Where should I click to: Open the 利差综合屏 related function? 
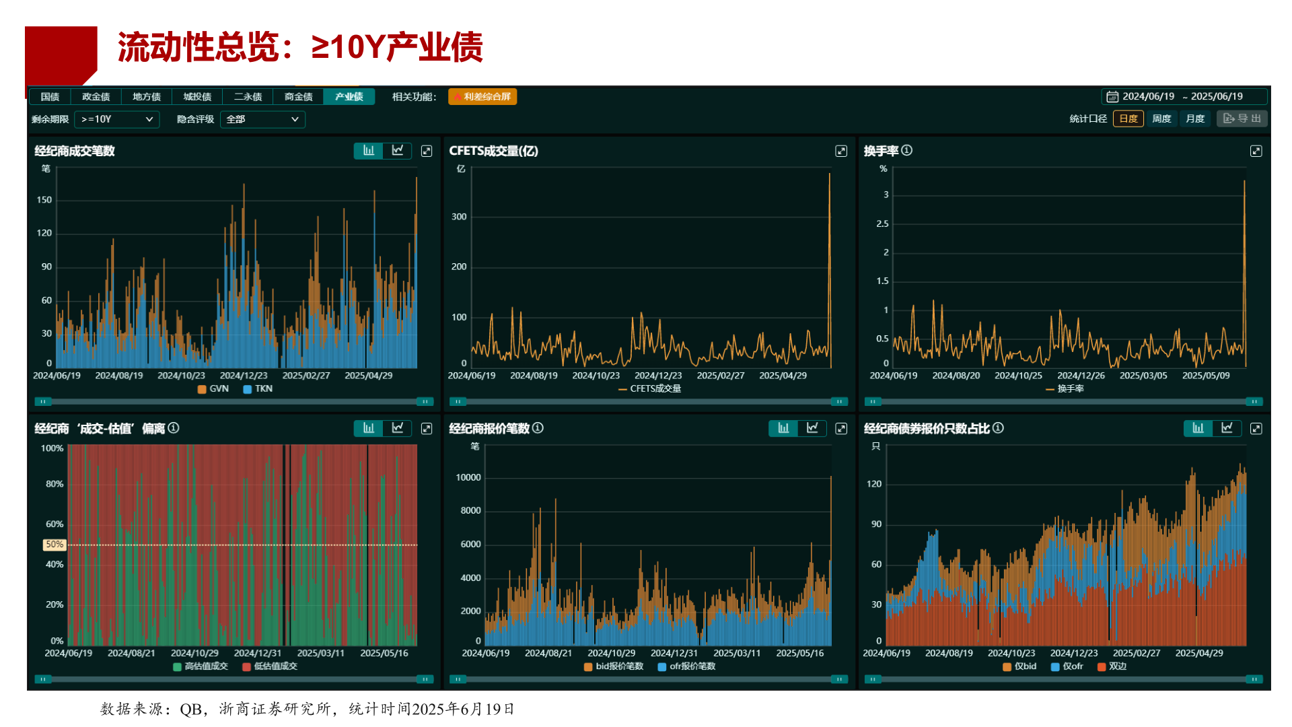coord(482,97)
